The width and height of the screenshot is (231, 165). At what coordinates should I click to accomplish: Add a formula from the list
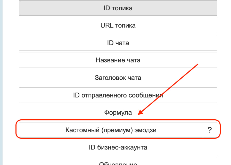(x=118, y=113)
